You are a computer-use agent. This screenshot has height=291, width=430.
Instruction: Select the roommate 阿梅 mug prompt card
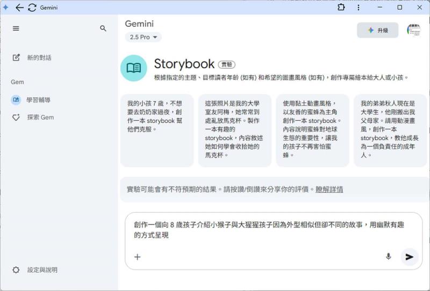(234, 130)
